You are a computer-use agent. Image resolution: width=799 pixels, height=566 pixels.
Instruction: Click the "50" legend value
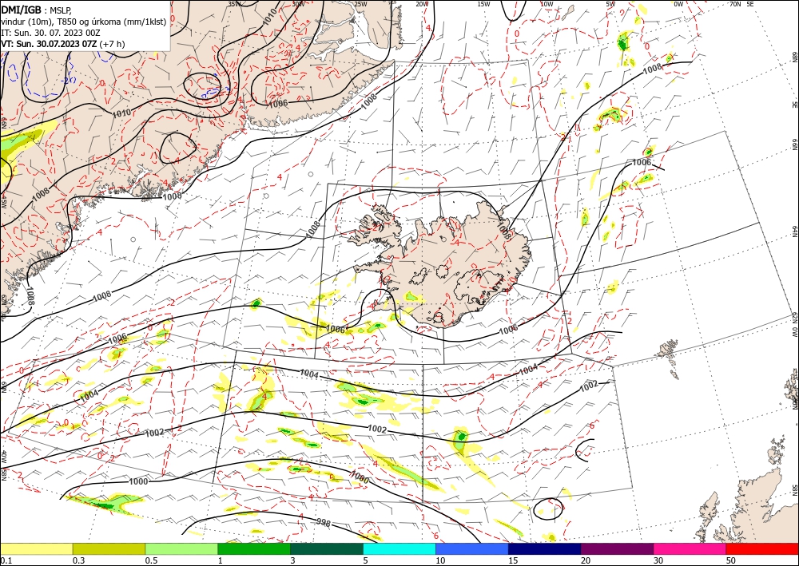[731, 560]
